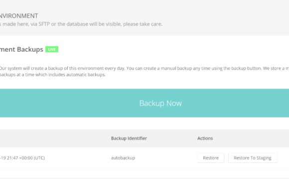This screenshot has height=179, width=289.
Task: Restore the autobackup to live
Action: click(x=211, y=158)
